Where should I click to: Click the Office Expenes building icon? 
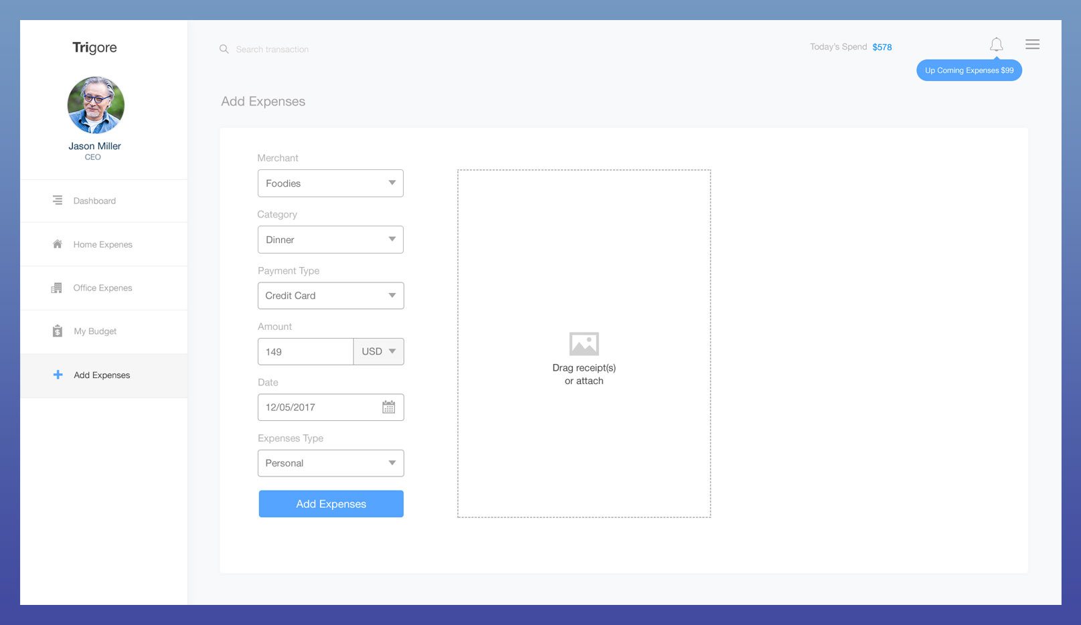(x=57, y=288)
